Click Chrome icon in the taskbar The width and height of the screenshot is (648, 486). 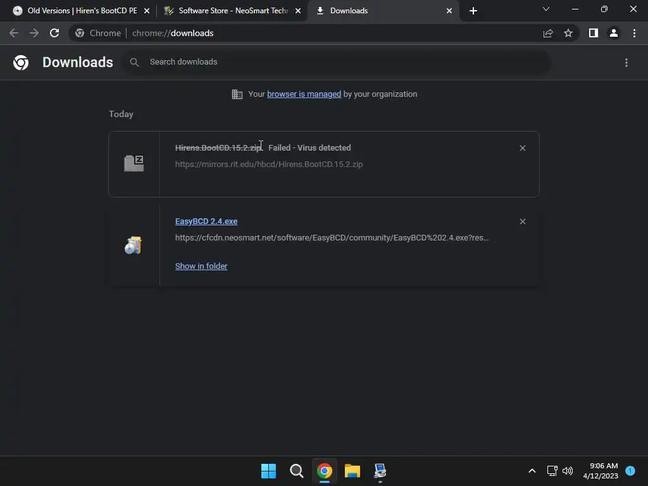click(325, 471)
